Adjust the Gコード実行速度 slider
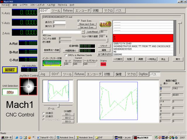 click(x=107, y=40)
